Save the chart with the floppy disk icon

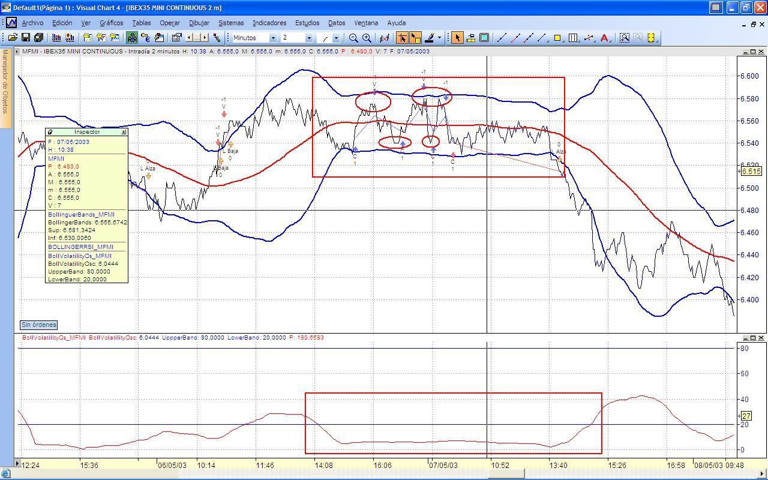click(x=25, y=38)
